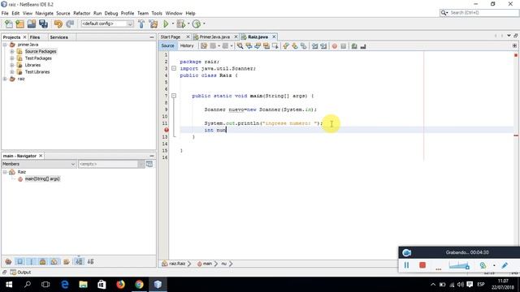Screen dimensions: 520x292
Task: Click the Shift Line Right icon
Action: pos(323,46)
